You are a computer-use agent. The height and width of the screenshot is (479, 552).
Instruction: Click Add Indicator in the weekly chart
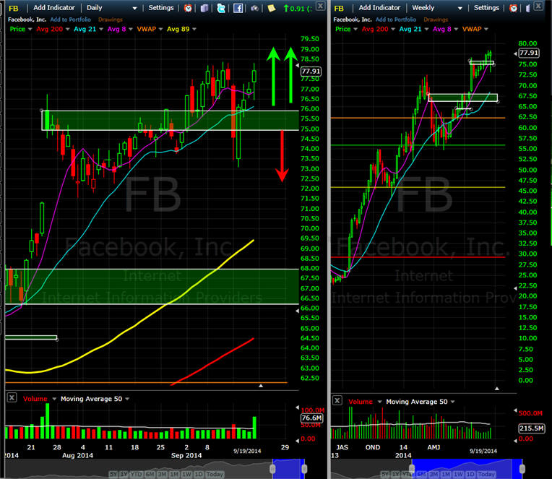pos(379,8)
